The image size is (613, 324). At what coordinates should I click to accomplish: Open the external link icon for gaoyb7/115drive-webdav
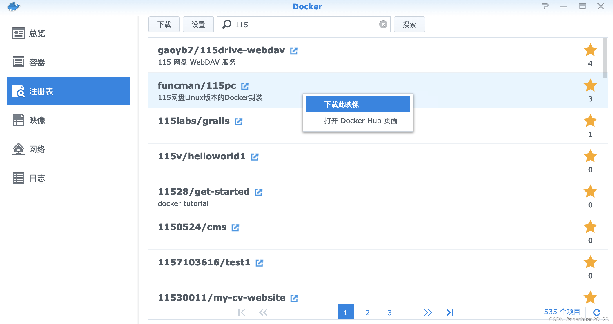point(294,51)
